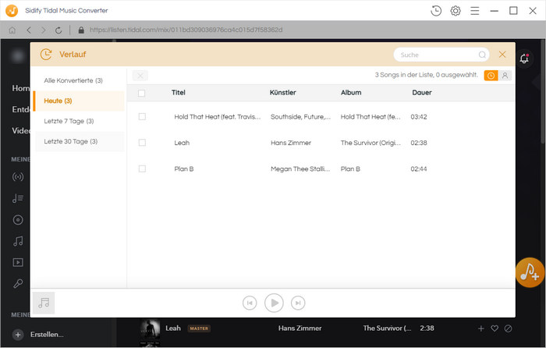Close the Verlauf history panel
546x348 pixels.
[502, 55]
